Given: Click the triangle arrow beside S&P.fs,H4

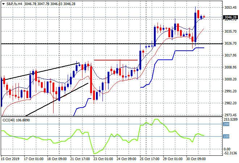Looking at the screenshot, I should click(3, 4).
